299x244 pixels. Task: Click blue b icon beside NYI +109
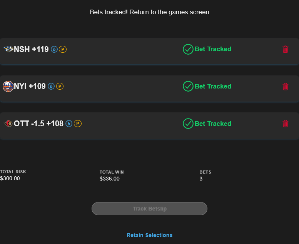[x=51, y=87]
